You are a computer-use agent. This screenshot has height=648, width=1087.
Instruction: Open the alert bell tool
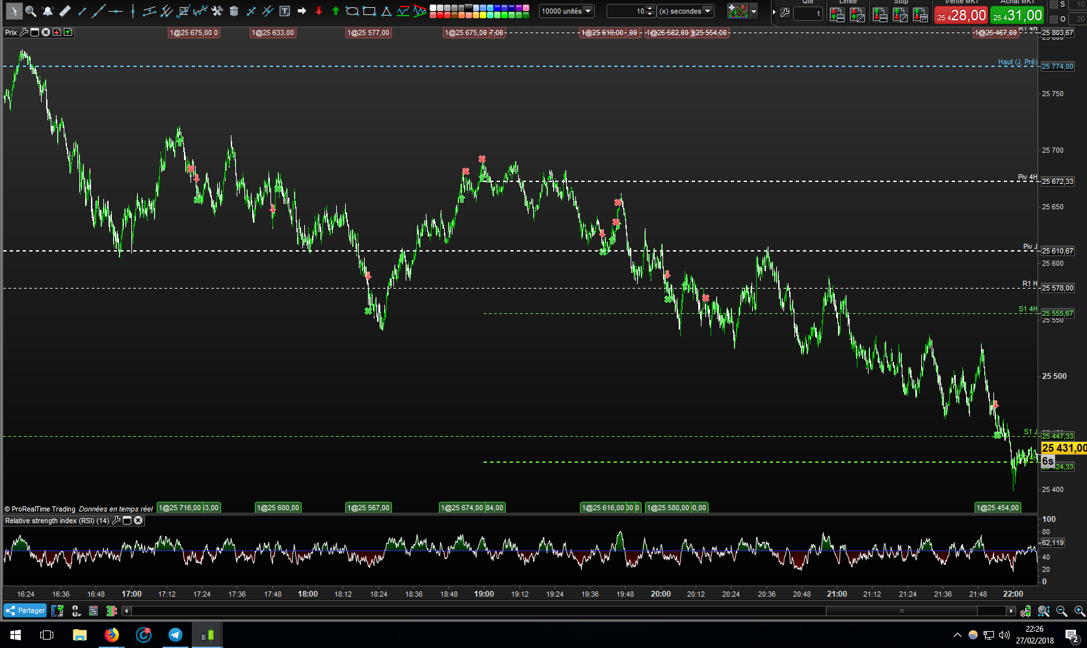pyautogui.click(x=47, y=11)
